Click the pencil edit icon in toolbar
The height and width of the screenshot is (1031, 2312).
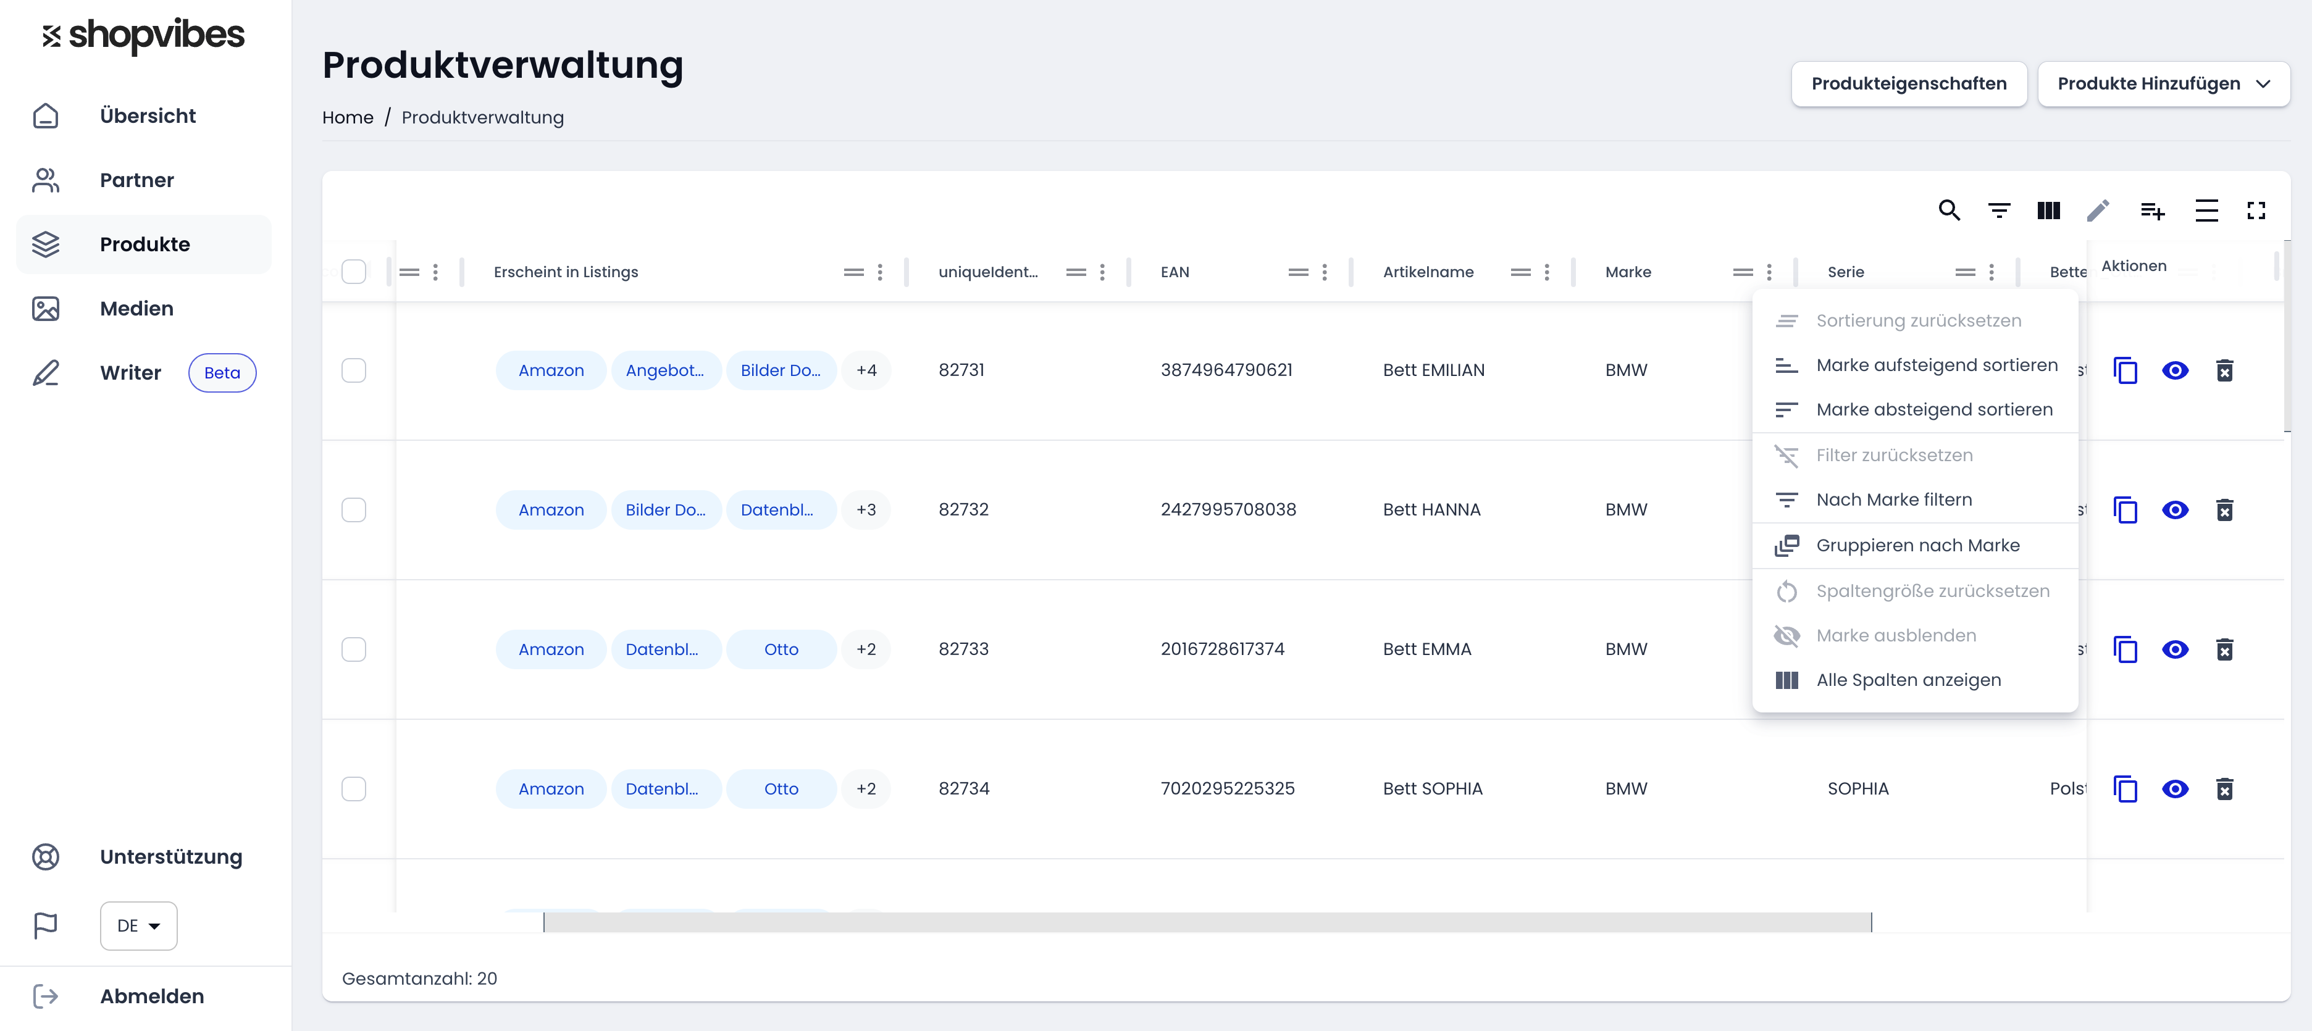click(x=2098, y=211)
